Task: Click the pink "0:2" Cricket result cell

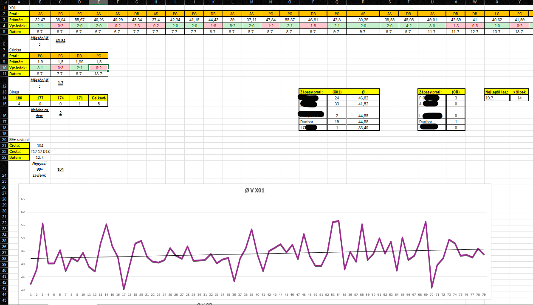Action: [99, 67]
